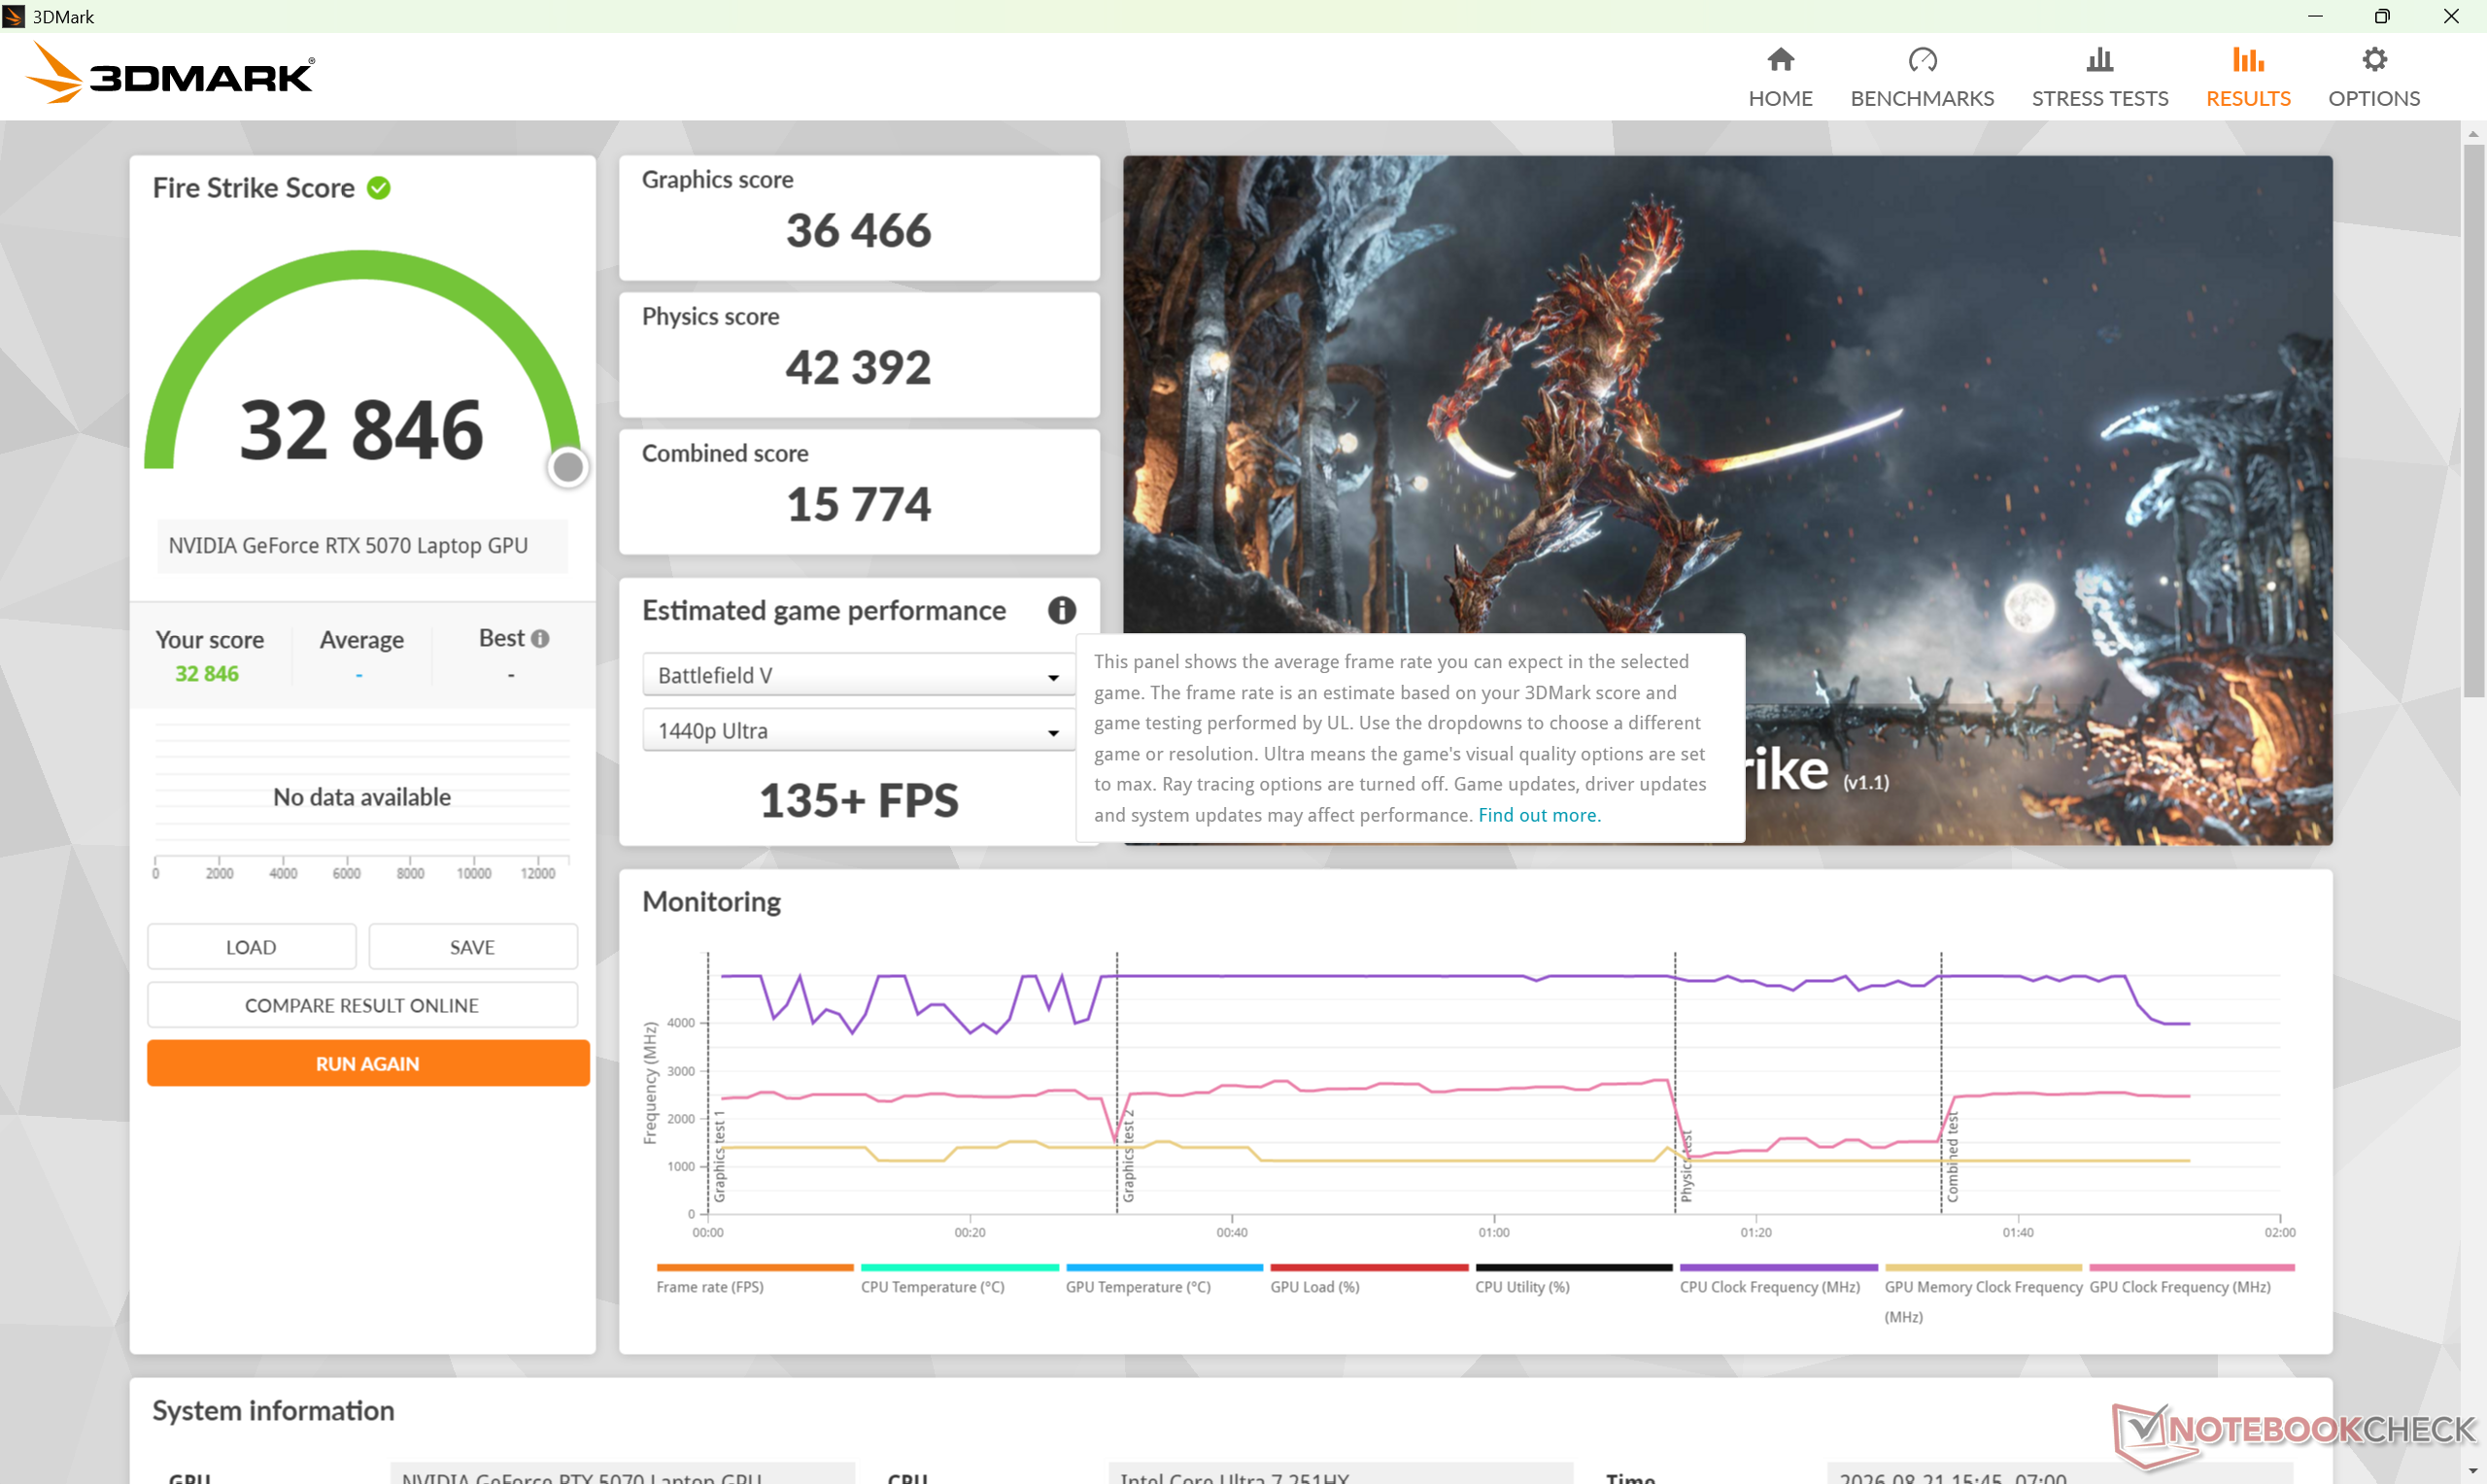Click the 3DMark logo
The height and width of the screenshot is (1484, 2487).
click(x=170, y=73)
